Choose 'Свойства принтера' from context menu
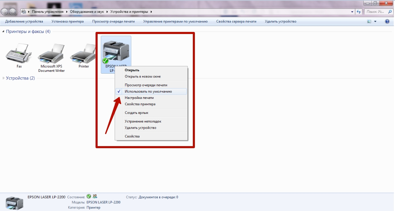The height and width of the screenshot is (211, 395). 140,104
